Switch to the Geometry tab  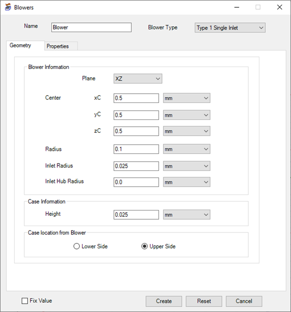tap(20, 46)
